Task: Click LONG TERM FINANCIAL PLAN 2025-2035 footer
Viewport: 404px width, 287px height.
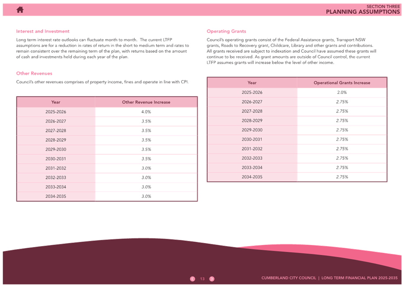Action: pos(359,278)
